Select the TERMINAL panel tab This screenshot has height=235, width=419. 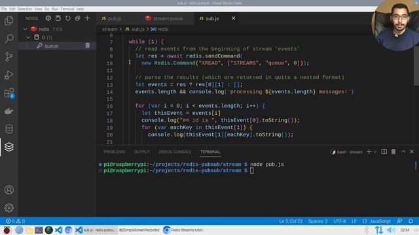point(211,152)
